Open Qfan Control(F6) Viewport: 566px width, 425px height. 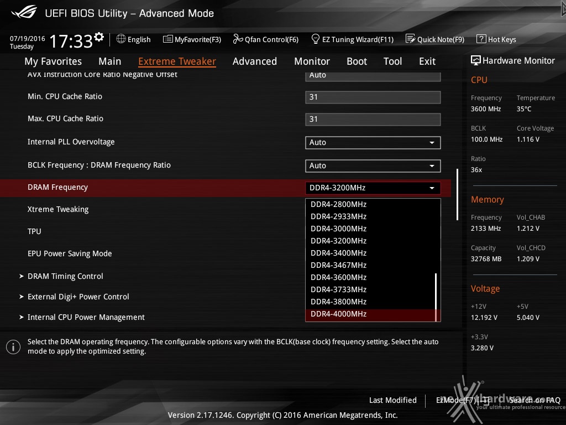(266, 39)
